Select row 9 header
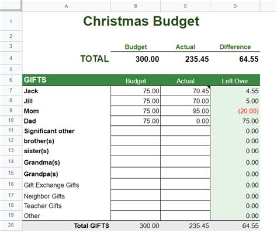The height and width of the screenshot is (233, 277). click(x=11, y=111)
